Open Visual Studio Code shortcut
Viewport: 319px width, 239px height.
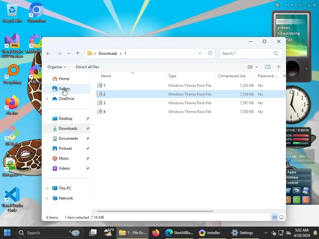pyautogui.click(x=12, y=199)
